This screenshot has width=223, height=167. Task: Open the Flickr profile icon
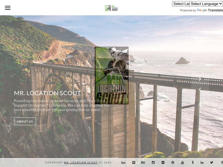click(163, 163)
